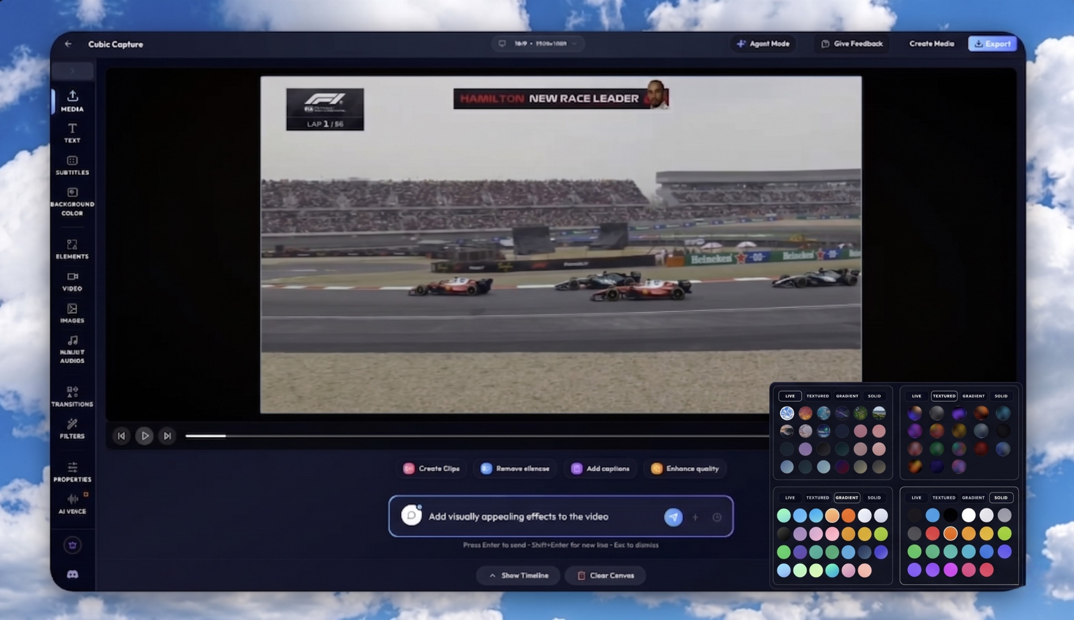Open the Images panel
Image resolution: width=1074 pixels, height=620 pixels.
pos(72,314)
